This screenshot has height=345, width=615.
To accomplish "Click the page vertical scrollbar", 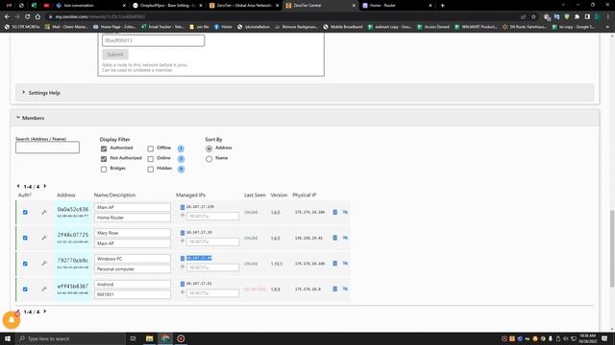I will pyautogui.click(x=612, y=249).
